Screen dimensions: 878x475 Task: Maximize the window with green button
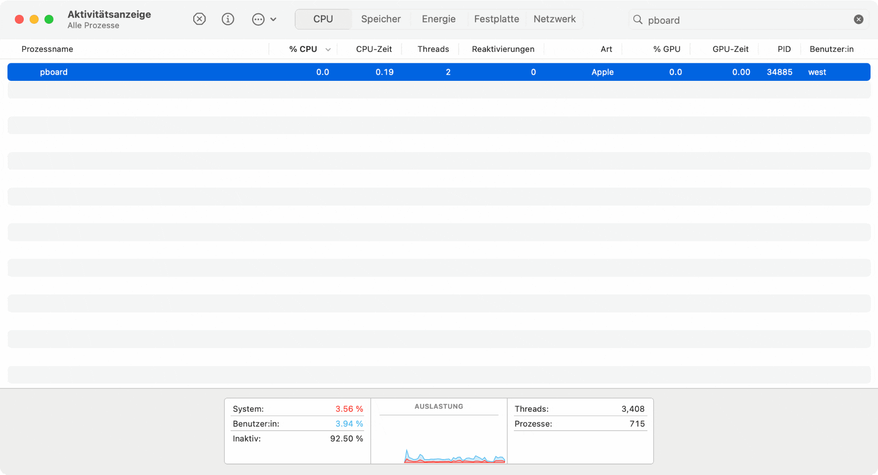click(49, 19)
